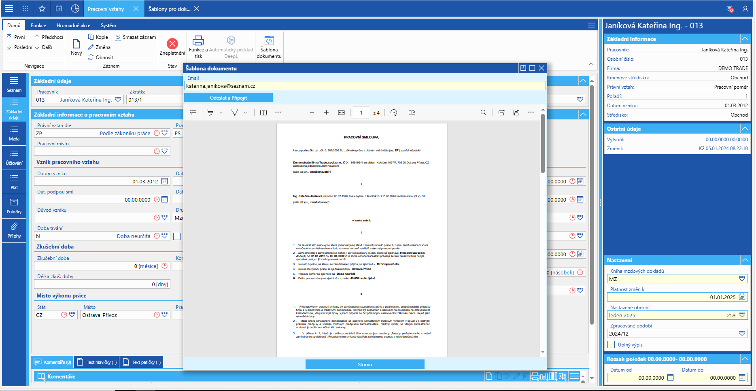Select the highlighter tool in PDF toolbar

click(x=210, y=113)
